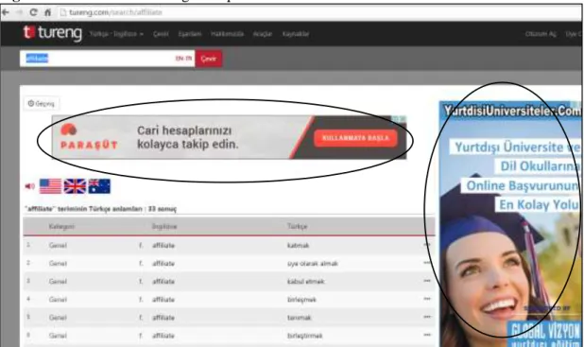This screenshot has height=347, width=584.
Task: Open the Çeviri menu item
Action: pos(161,34)
